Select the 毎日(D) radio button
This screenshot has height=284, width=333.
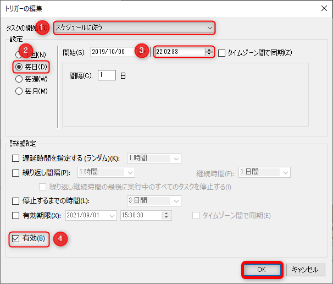(19, 67)
